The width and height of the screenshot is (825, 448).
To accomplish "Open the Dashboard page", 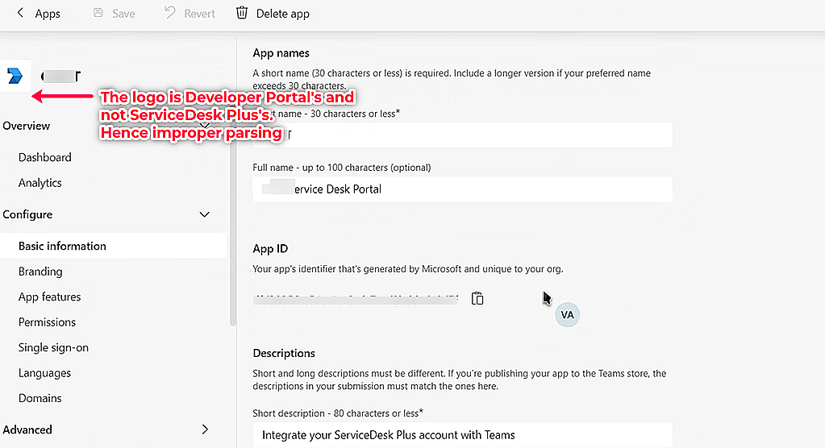I will (x=45, y=157).
